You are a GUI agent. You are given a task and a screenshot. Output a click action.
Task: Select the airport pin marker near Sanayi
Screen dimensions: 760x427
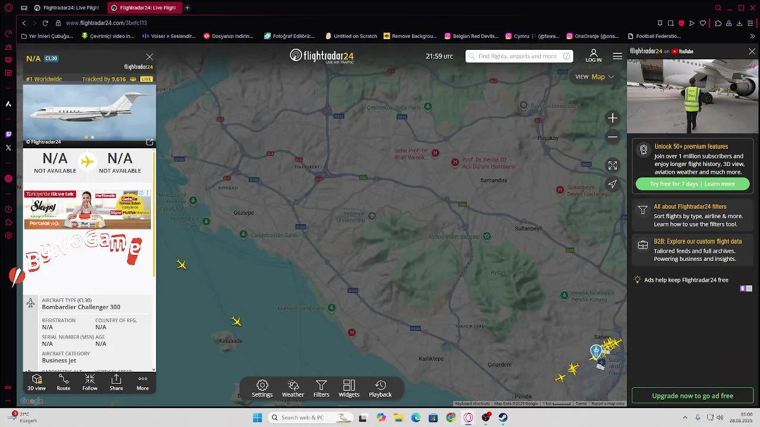click(596, 352)
